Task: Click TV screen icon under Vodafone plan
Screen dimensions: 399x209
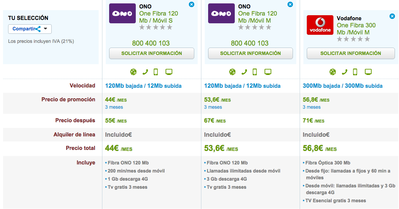Action: pyautogui.click(x=368, y=72)
